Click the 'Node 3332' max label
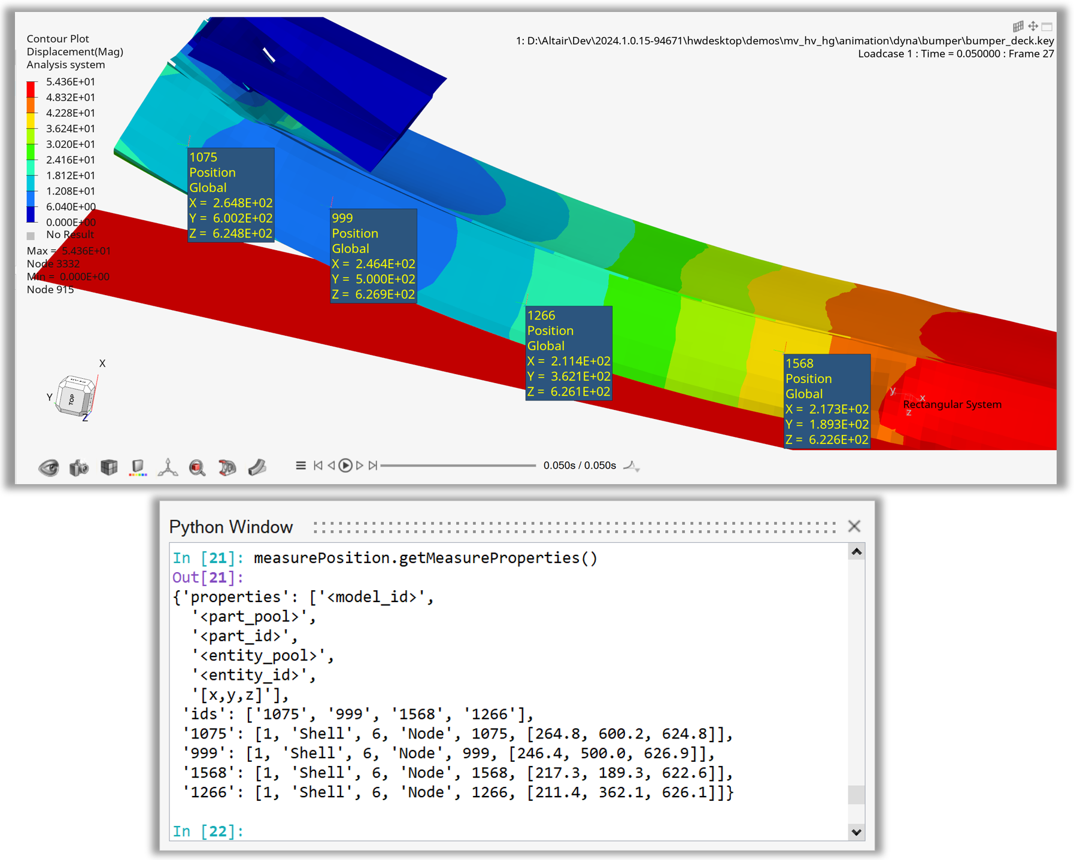 [x=53, y=263]
